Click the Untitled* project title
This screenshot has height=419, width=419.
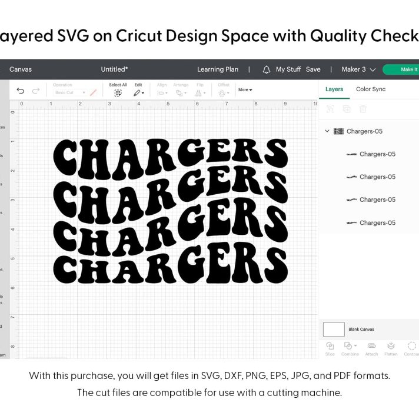(114, 69)
